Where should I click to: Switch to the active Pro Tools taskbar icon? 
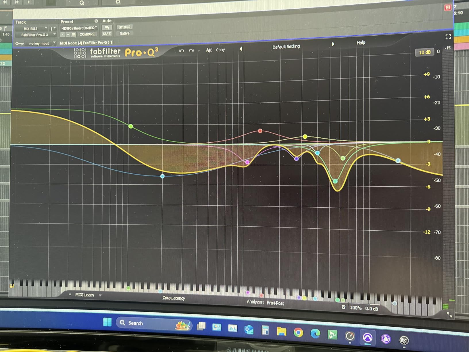coord(368,337)
